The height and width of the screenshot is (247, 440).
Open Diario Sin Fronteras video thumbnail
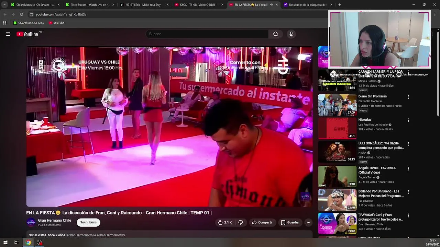pyautogui.click(x=337, y=105)
